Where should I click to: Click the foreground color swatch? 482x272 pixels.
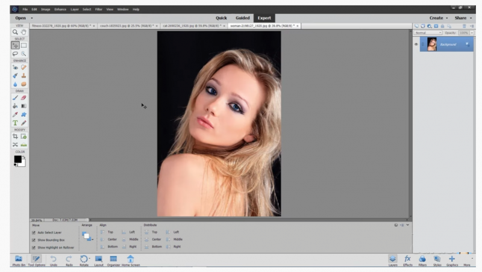(x=17, y=159)
